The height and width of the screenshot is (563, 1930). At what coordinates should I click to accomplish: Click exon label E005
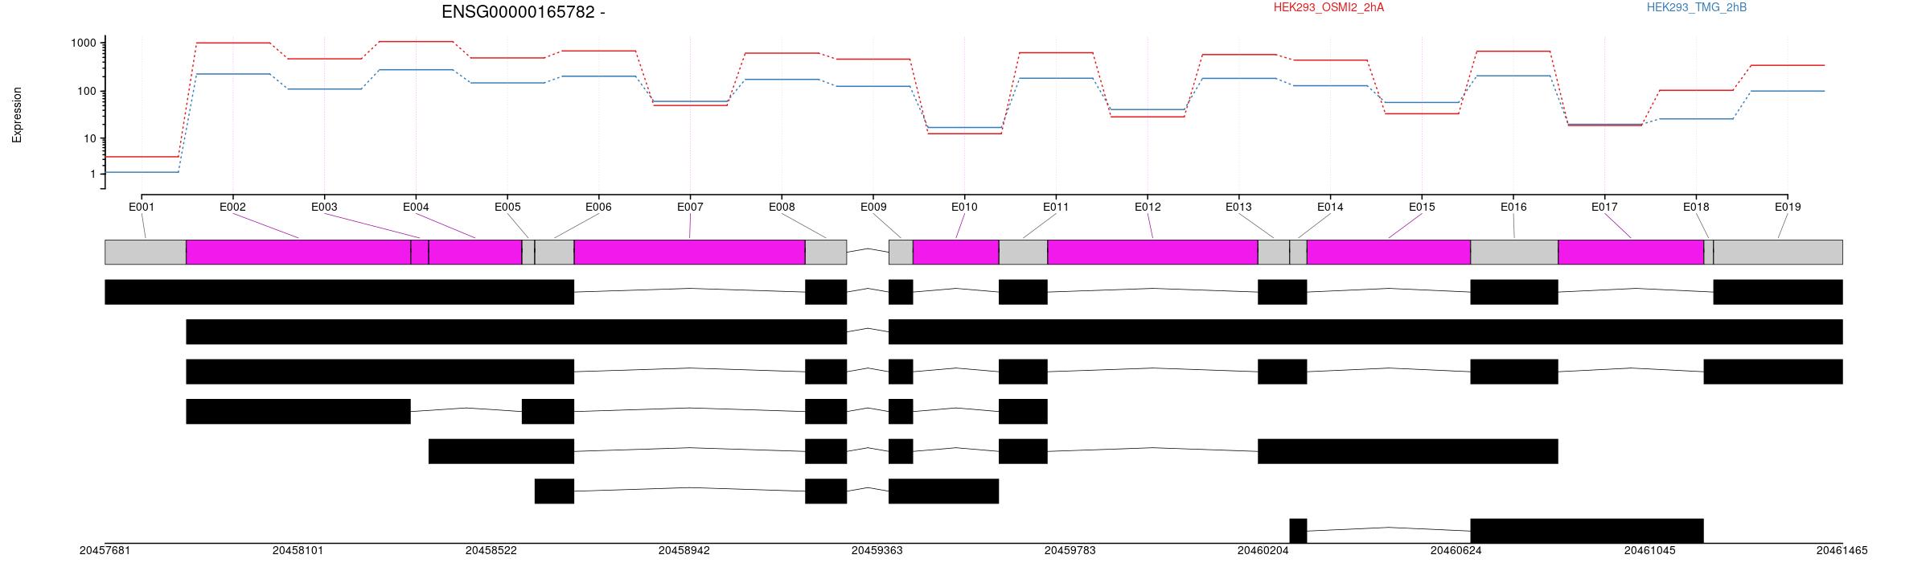tap(507, 207)
